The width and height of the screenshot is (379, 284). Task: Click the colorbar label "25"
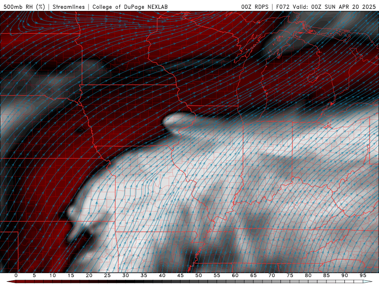coord(108,275)
